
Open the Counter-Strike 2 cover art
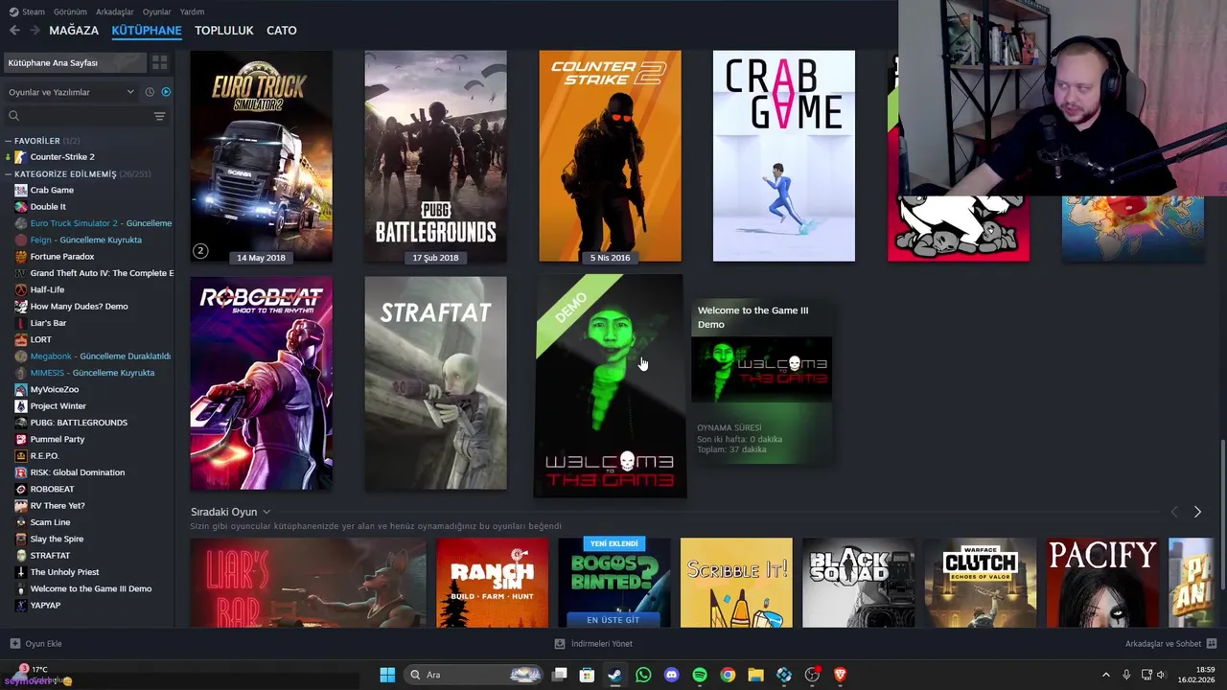click(611, 156)
